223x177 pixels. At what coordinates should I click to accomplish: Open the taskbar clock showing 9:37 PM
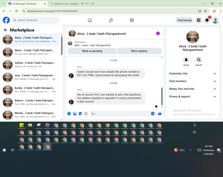tap(208, 150)
